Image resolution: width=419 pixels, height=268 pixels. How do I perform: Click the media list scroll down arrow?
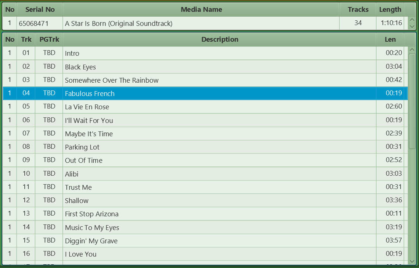pyautogui.click(x=412, y=26)
